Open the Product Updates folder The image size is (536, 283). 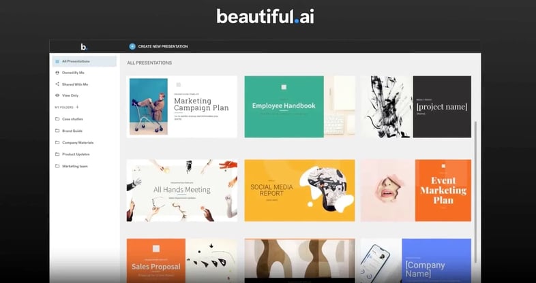click(76, 154)
